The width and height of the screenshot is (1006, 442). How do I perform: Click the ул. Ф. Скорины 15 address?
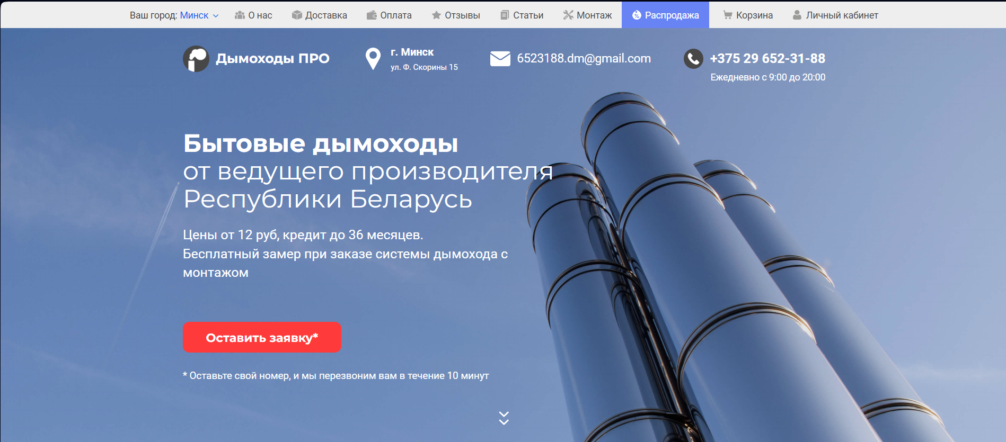tap(424, 67)
